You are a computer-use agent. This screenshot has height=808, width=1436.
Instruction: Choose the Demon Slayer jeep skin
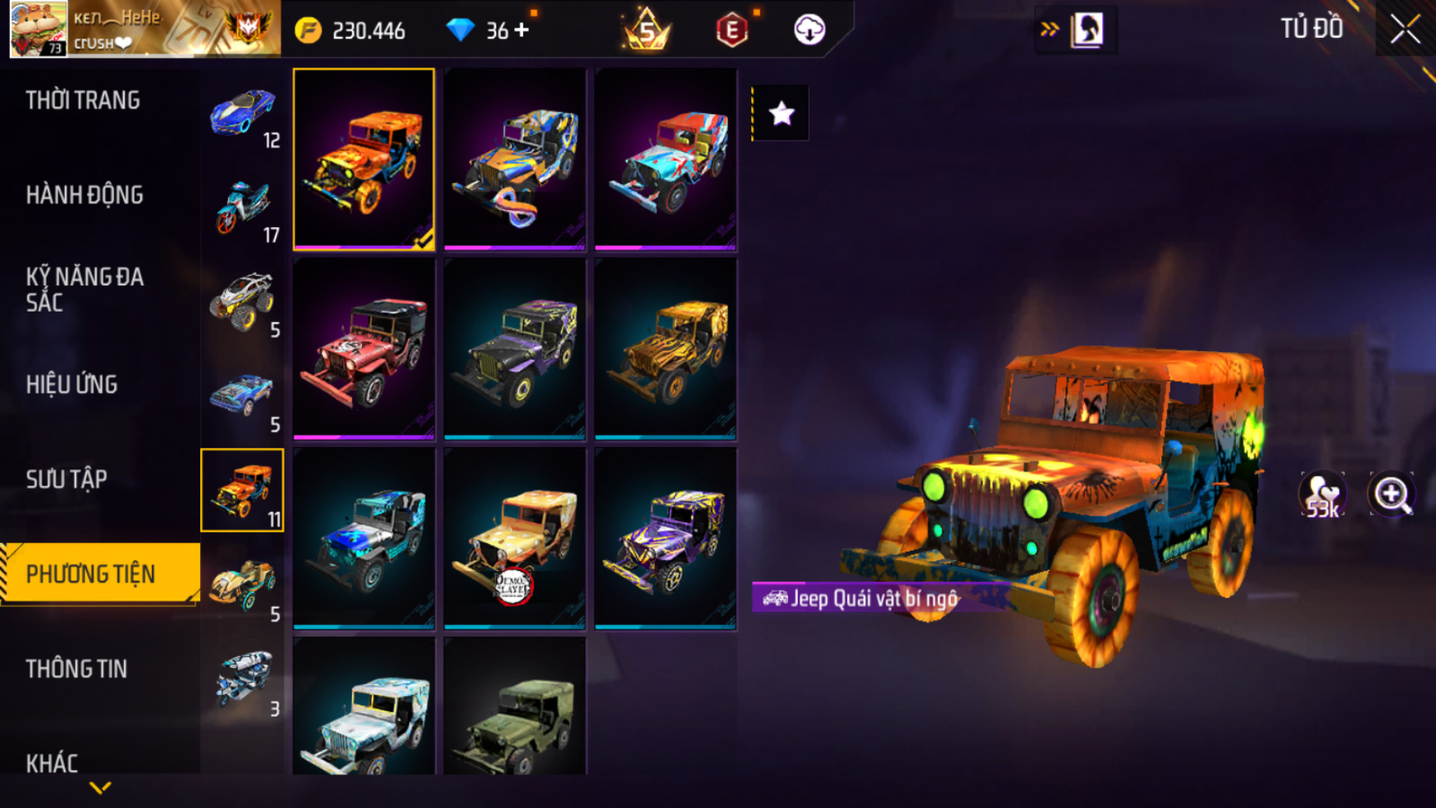click(x=514, y=539)
